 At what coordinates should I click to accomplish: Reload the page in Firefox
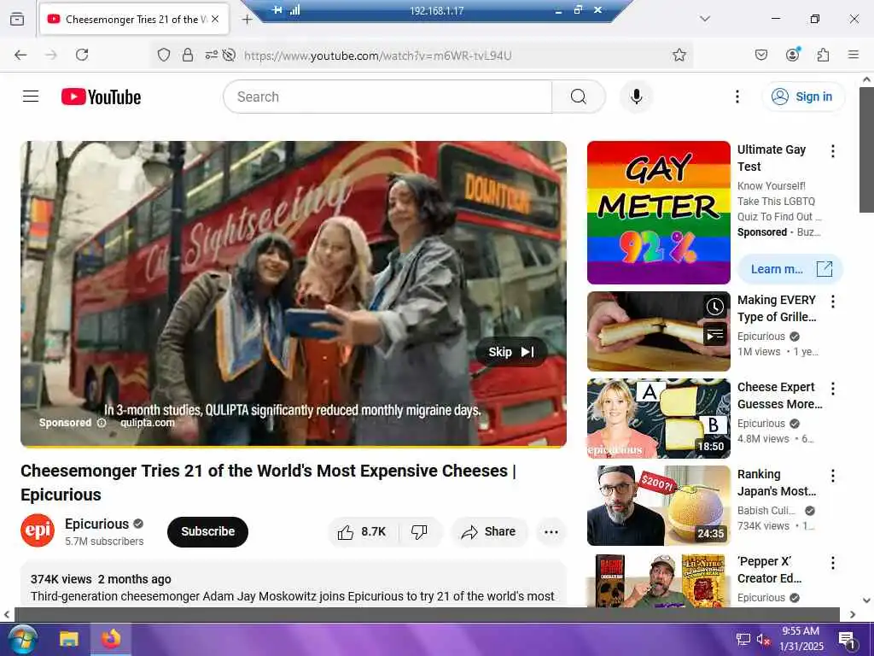pyautogui.click(x=82, y=55)
